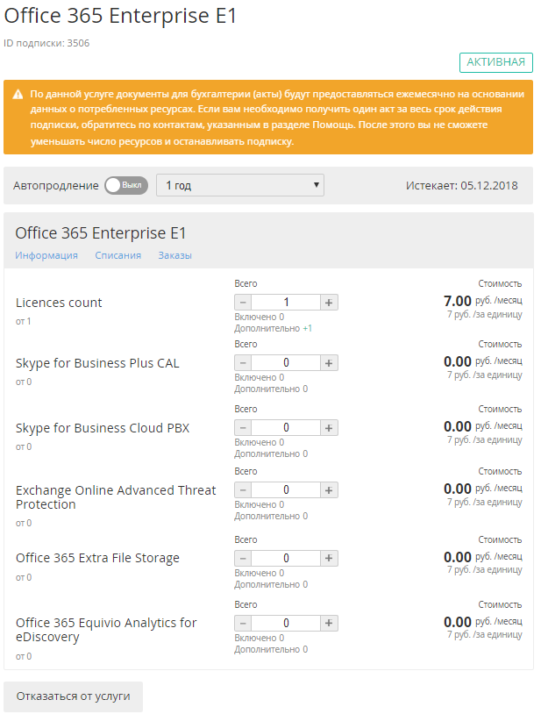Click the Автопродление label
The width and height of the screenshot is (541, 714).
tap(56, 186)
